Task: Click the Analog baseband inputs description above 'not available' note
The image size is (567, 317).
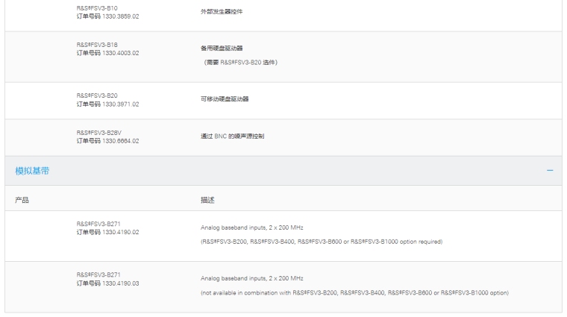Action: 252,278
